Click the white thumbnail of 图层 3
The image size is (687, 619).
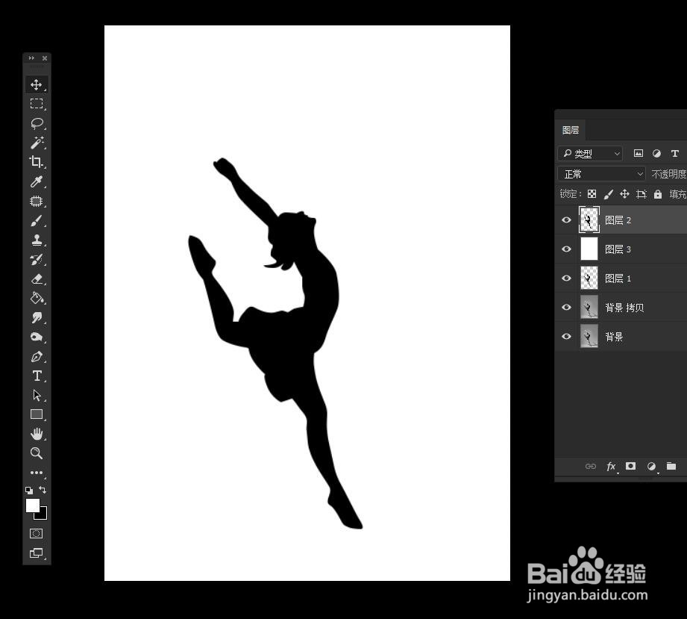[589, 249]
